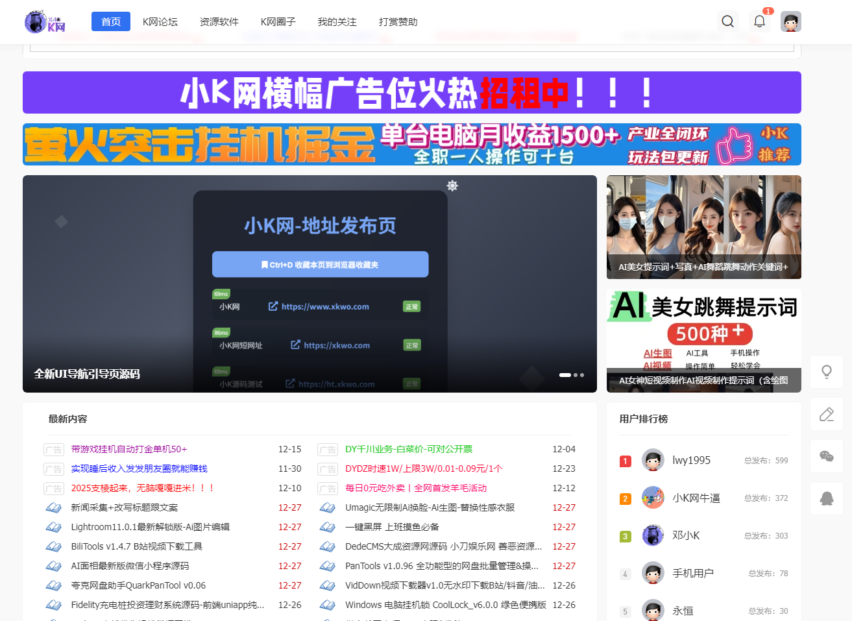This screenshot has height=621, width=852.
Task: Click the pencil publish icon in sidebar
Action: pyautogui.click(x=826, y=414)
